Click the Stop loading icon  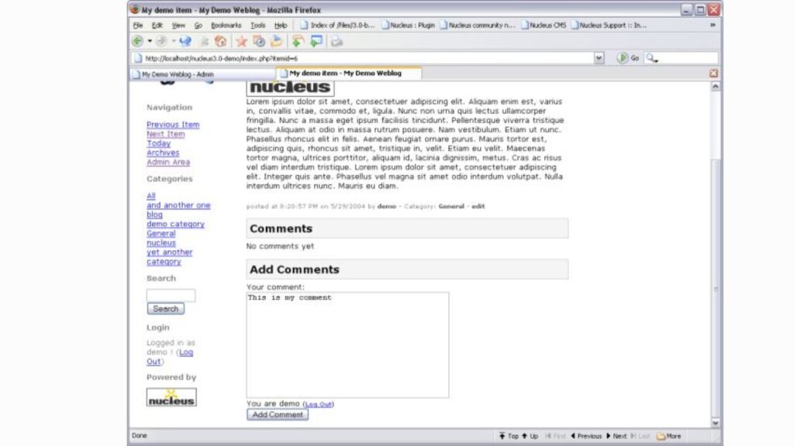[x=204, y=42]
